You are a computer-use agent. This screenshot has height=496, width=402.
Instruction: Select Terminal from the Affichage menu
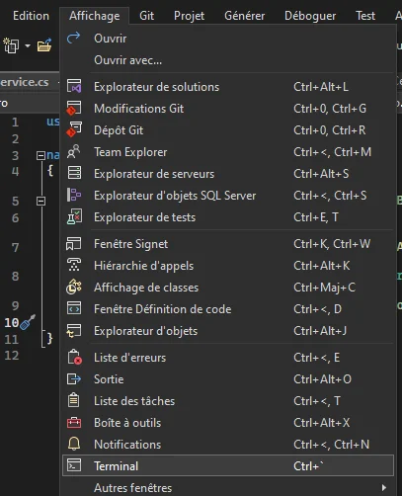coord(228,465)
